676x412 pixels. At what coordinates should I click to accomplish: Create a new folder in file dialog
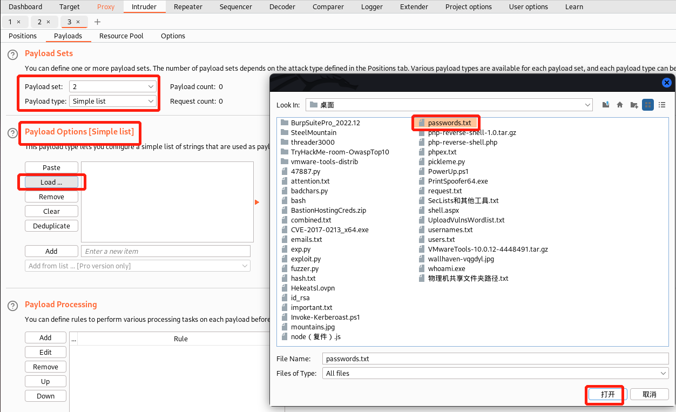634,105
